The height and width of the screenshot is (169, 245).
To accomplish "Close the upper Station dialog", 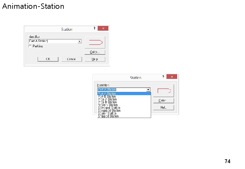I will [x=103, y=28].
